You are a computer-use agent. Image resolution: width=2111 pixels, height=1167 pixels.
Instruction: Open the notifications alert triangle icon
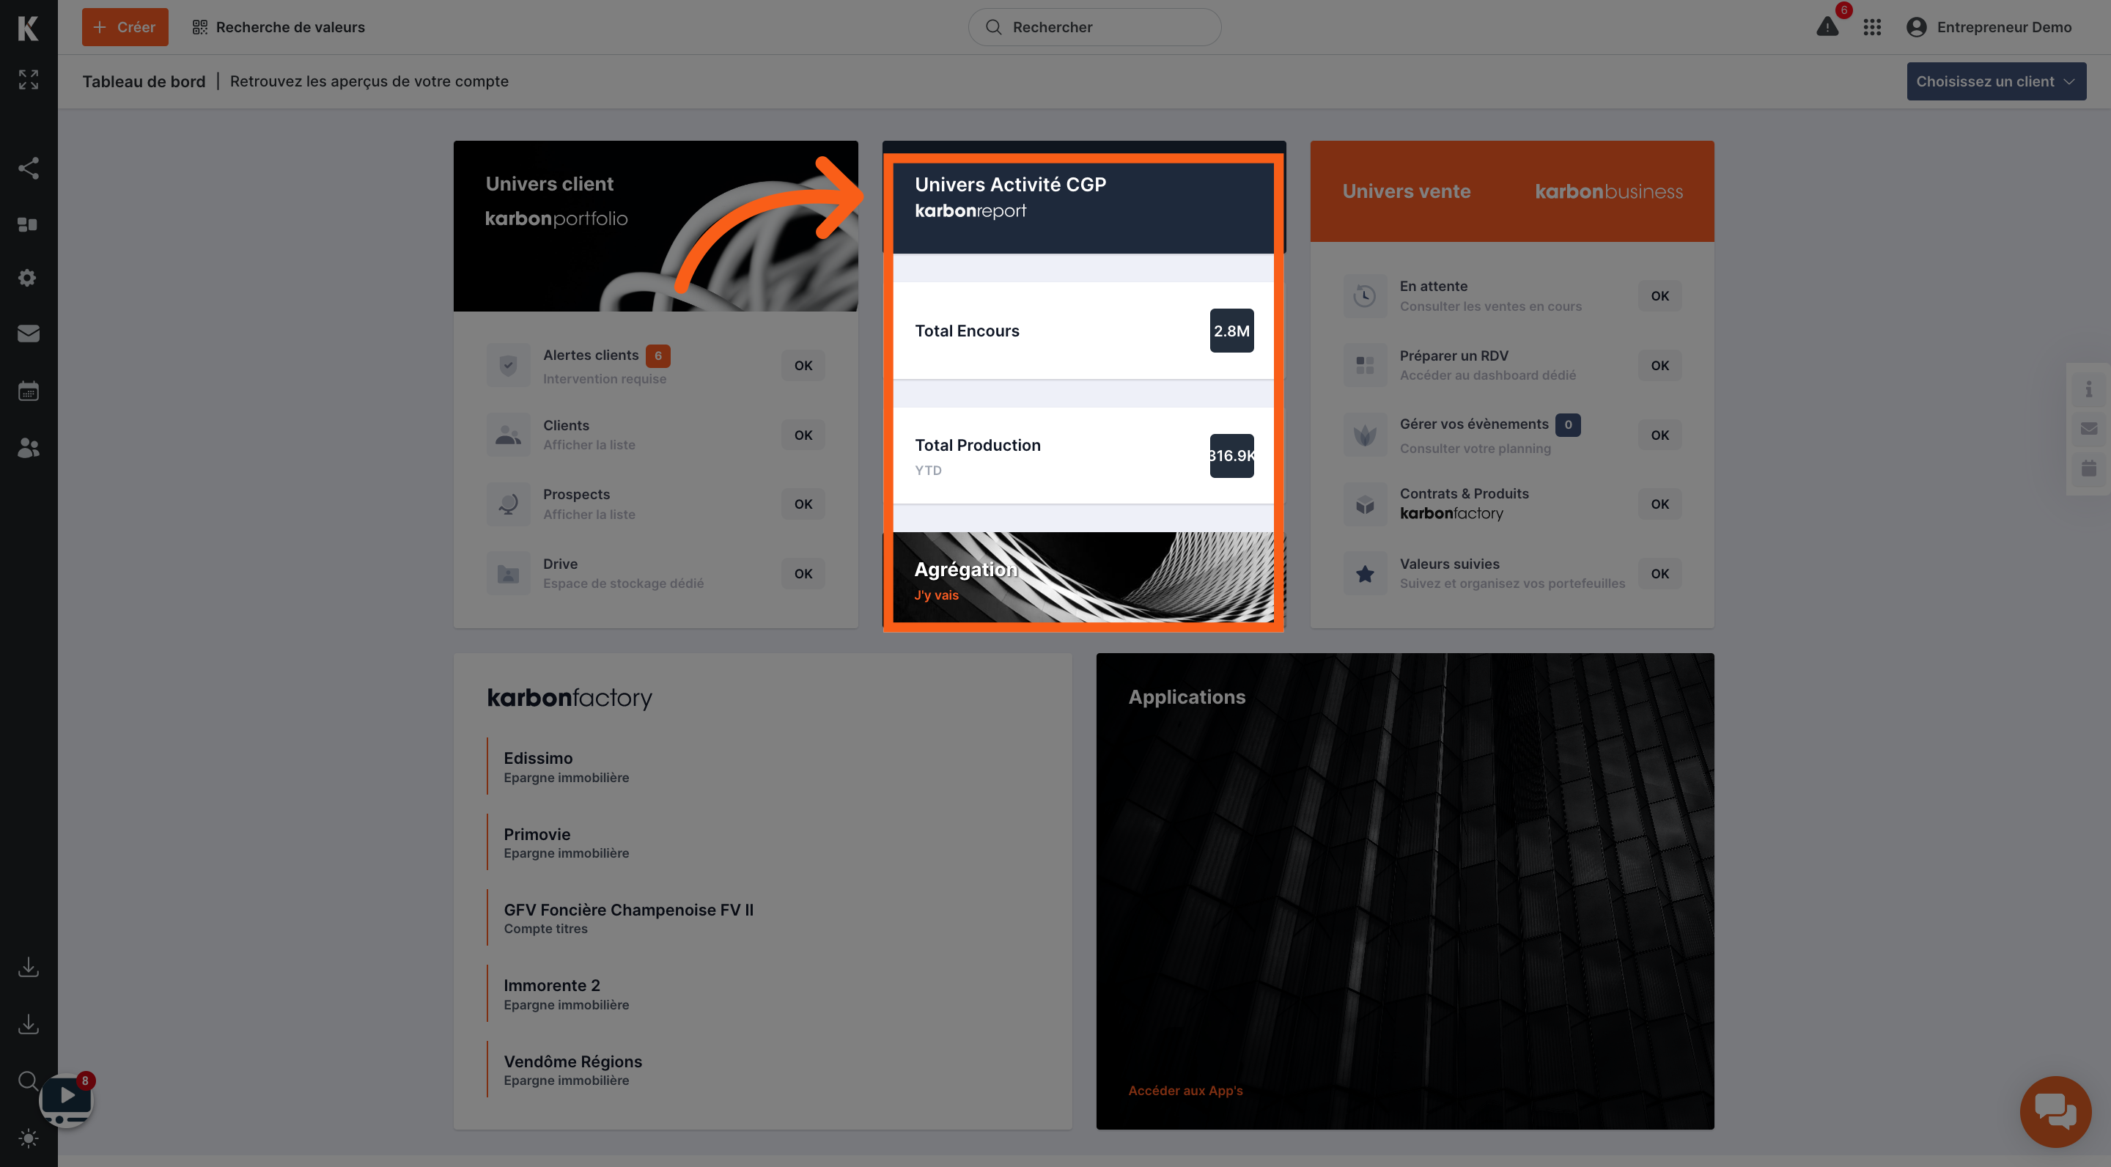[1827, 27]
